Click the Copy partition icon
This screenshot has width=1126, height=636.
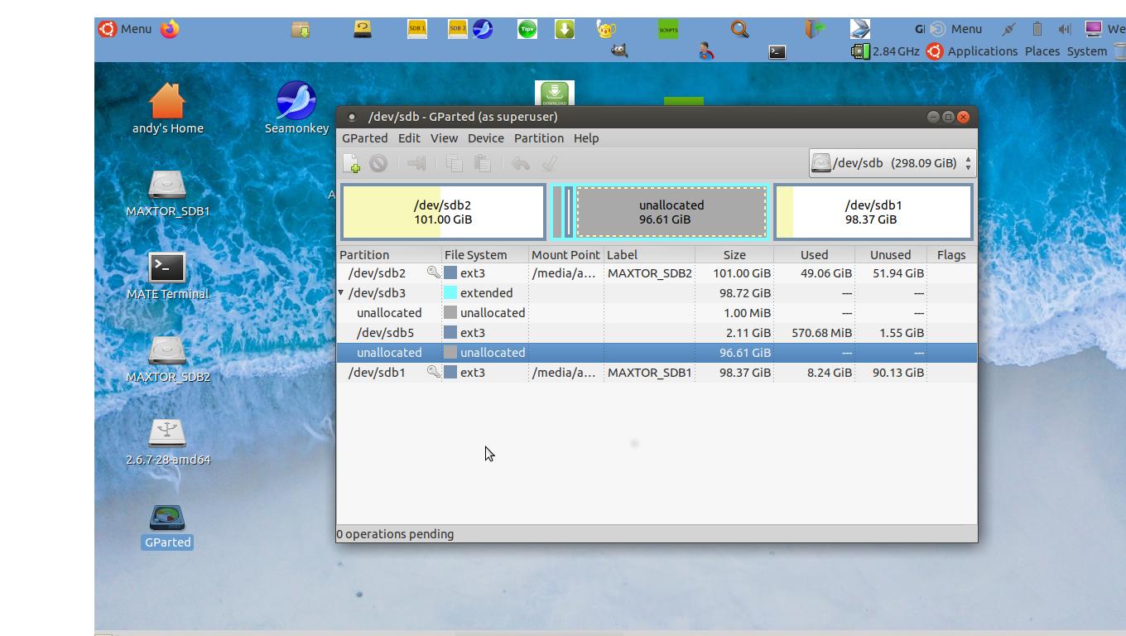tap(454, 163)
